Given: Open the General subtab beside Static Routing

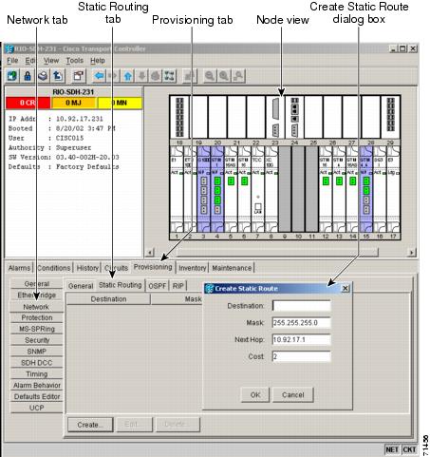Looking at the screenshot, I should pyautogui.click(x=81, y=286).
